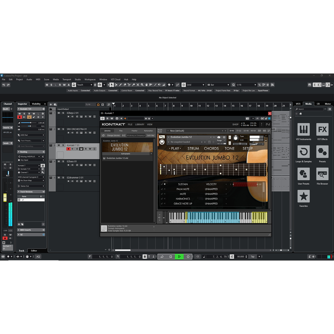Select the Erase tool
Image resolution: width=334 pixels, height=334 pixels.
click(x=125, y=85)
